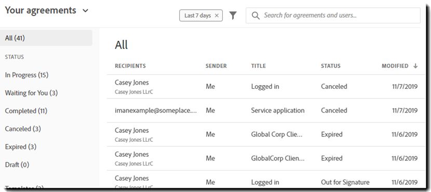The image size is (431, 192).
Task: Filter by Canceled (3) status
Action: pyautogui.click(x=23, y=129)
